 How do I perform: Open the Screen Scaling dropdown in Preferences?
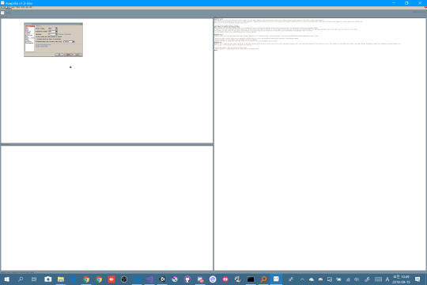(x=53, y=28)
